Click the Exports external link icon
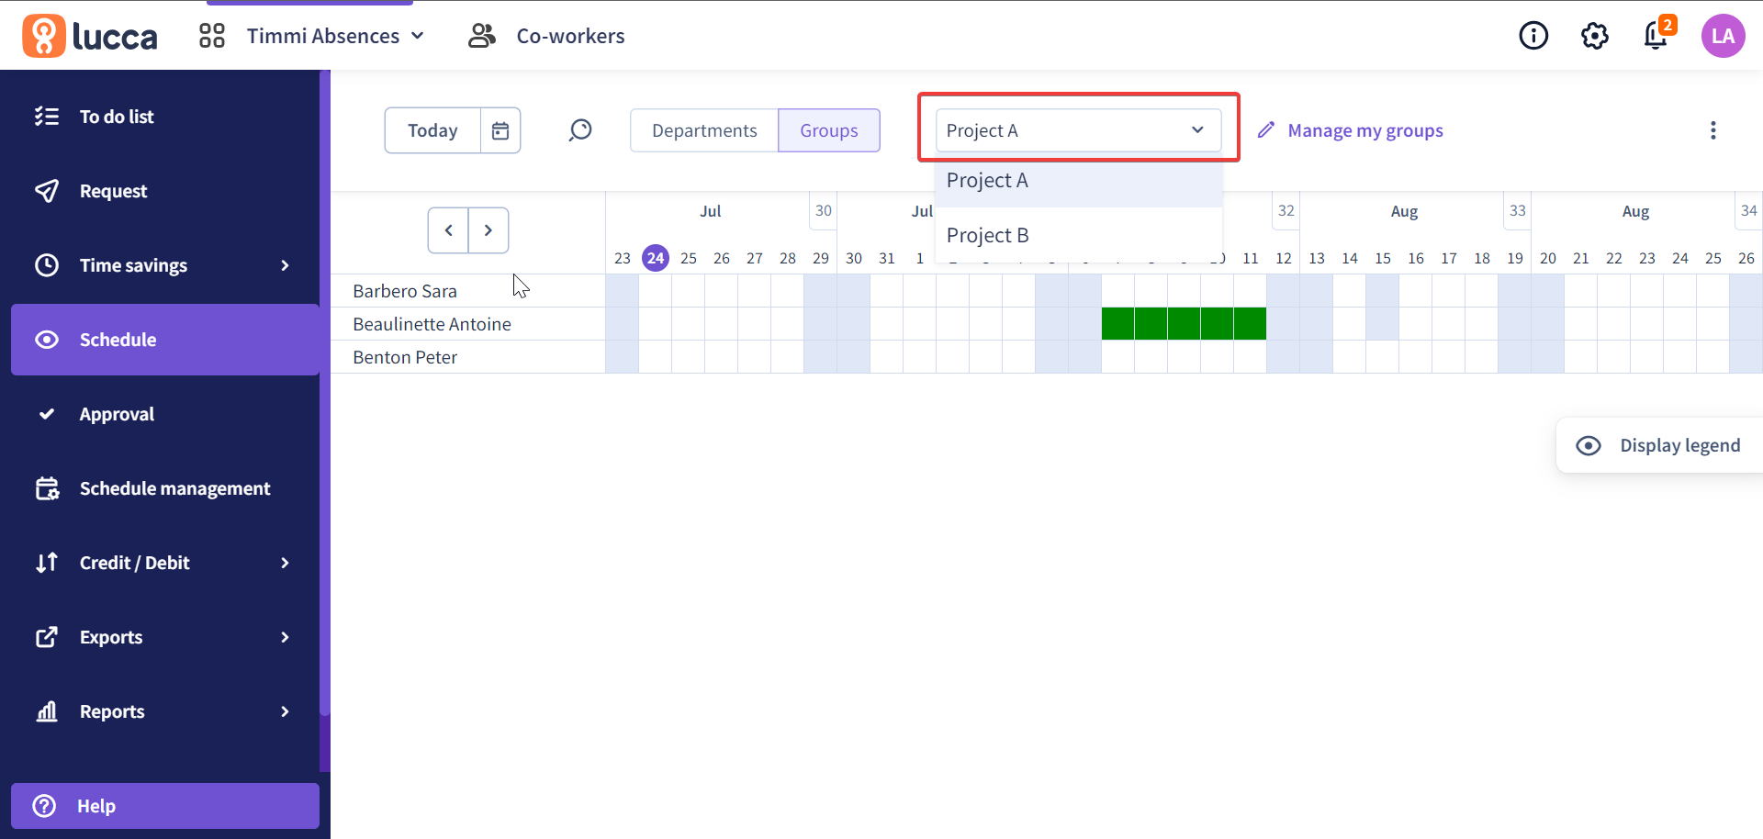The width and height of the screenshot is (1763, 839). [47, 637]
